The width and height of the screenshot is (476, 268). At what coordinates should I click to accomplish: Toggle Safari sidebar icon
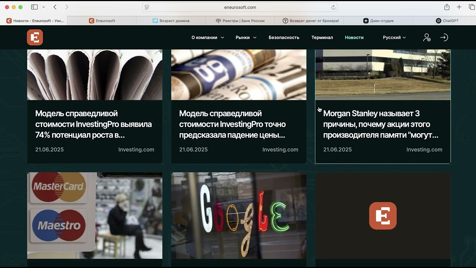pyautogui.click(x=34, y=7)
